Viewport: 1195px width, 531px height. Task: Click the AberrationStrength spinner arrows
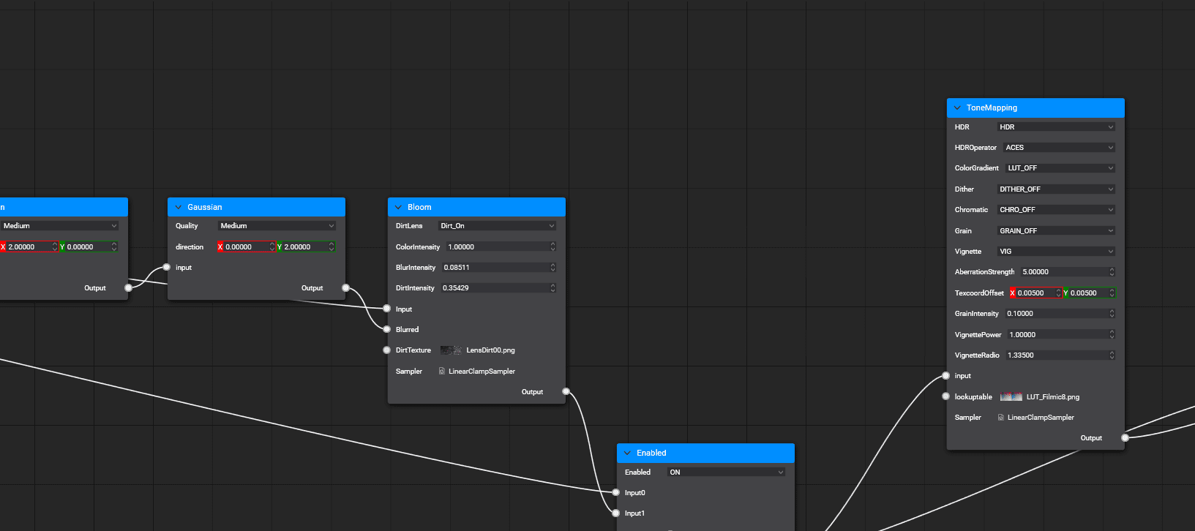(1112, 272)
